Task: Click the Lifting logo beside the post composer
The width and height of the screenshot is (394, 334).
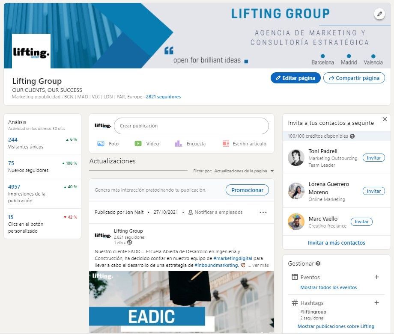Action: (103, 126)
